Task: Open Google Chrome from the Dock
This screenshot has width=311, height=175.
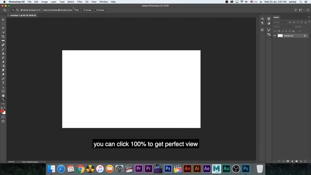Action: 81,169
